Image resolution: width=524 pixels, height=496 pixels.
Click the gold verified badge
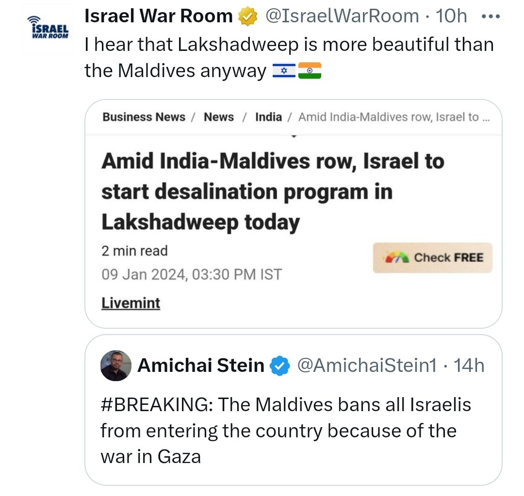pyautogui.click(x=247, y=17)
